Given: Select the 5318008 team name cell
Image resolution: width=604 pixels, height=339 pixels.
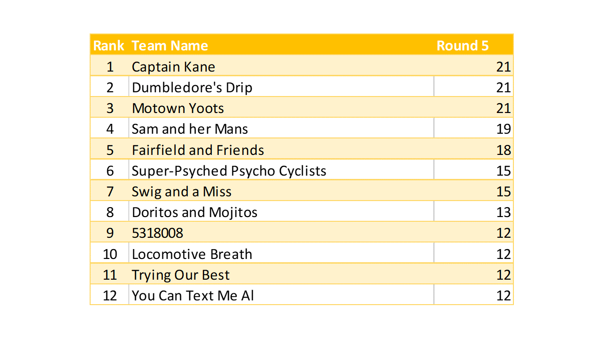Looking at the screenshot, I should point(158,233).
